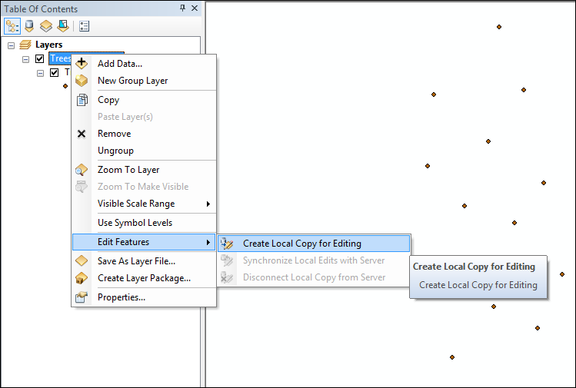
Task: Click the Copy icon in context menu
Action: [82, 100]
